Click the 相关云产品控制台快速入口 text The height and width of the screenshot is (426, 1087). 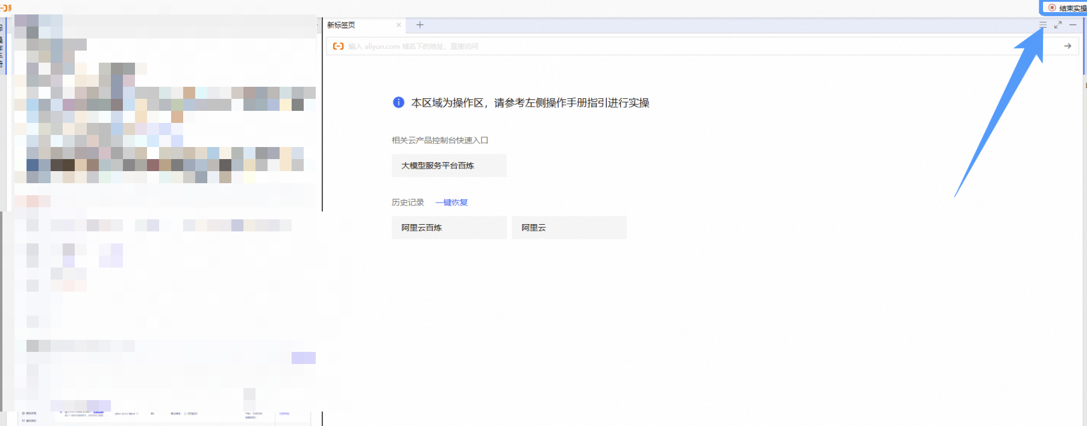[440, 140]
